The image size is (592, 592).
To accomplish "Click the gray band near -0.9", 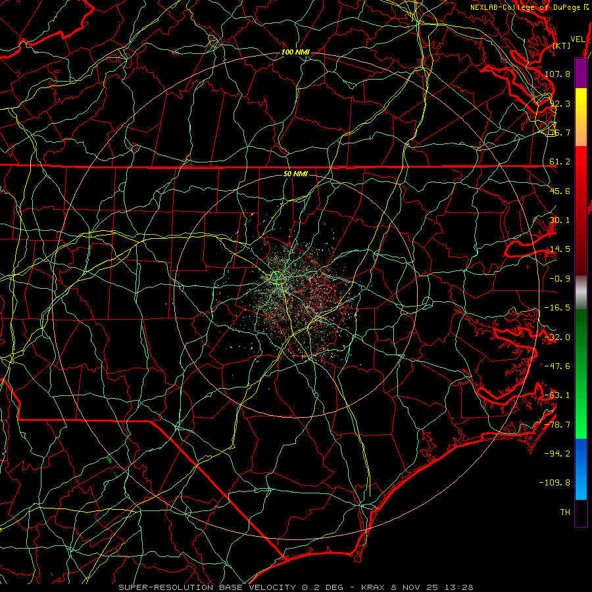I will 581,292.
